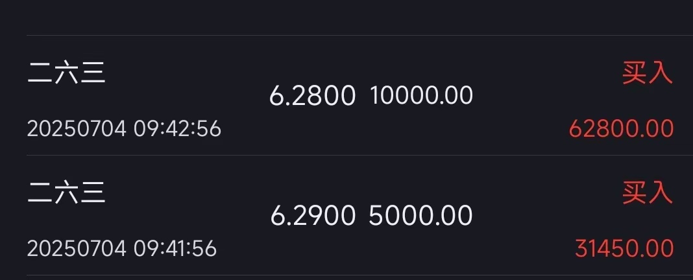Click the divider line above the first record
693x280 pixels.
pos(359,36)
